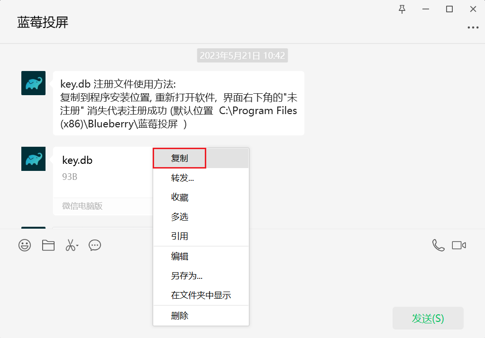Choose 多选 in context menu
This screenshot has width=485, height=338.
tap(180, 217)
